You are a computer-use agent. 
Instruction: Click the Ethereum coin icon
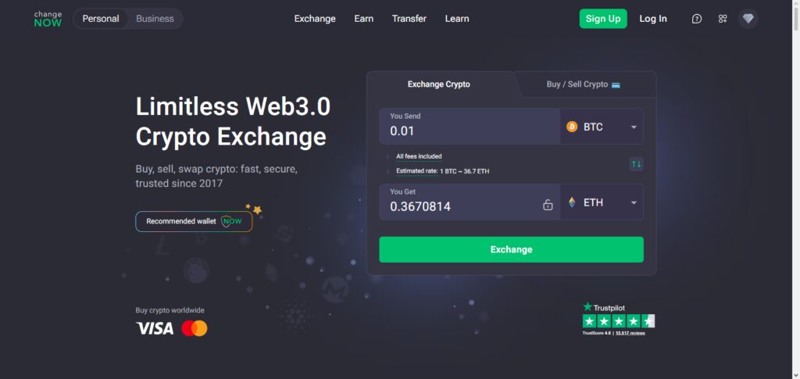pos(572,202)
